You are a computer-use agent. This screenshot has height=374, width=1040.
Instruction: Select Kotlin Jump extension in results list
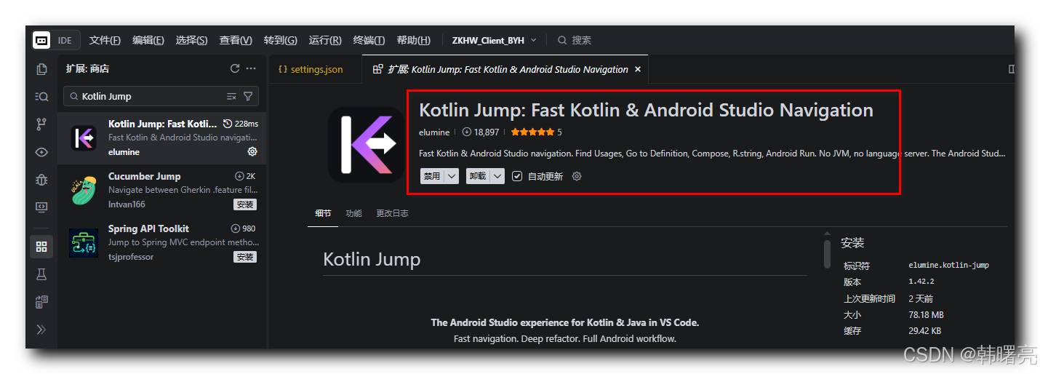pos(162,138)
